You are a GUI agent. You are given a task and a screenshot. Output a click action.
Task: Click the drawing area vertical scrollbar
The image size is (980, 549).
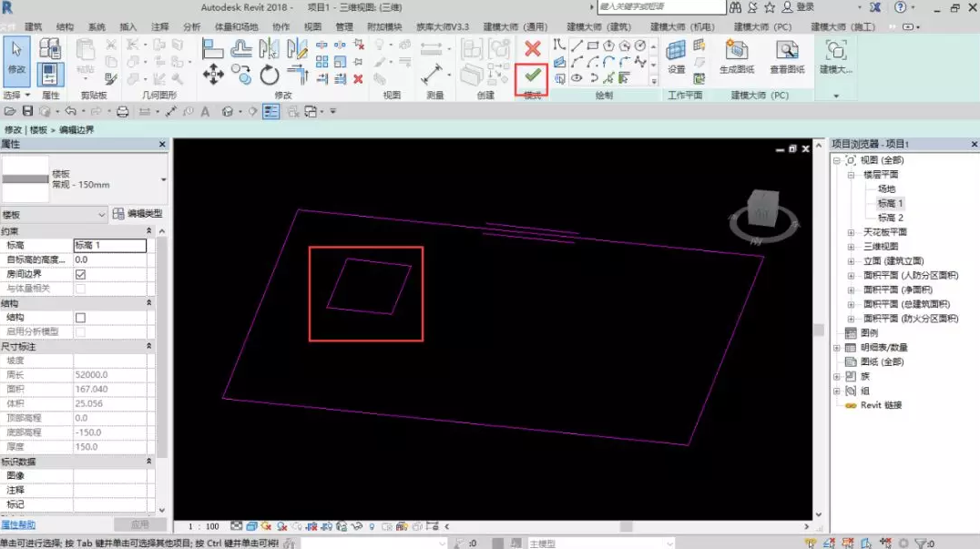pyautogui.click(x=819, y=330)
